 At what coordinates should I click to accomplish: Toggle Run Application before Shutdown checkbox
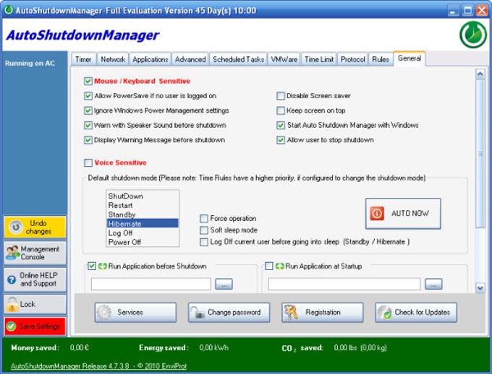pos(92,266)
